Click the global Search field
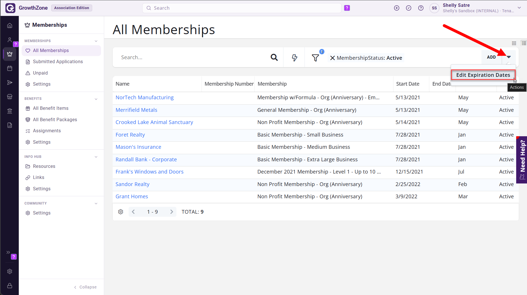Screen dimensions: 527x295 [242, 8]
